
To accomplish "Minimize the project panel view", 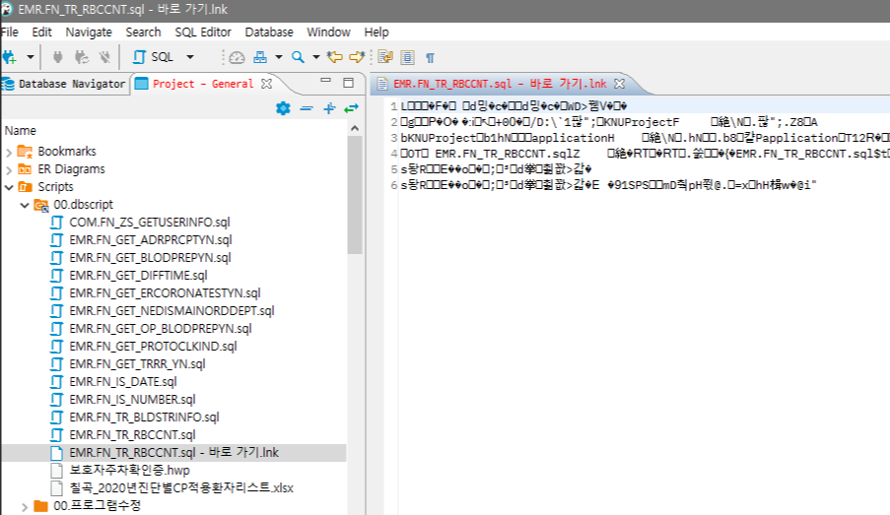I will click(x=326, y=81).
